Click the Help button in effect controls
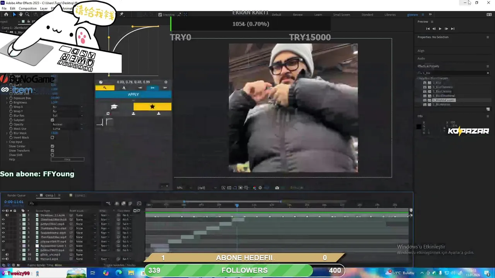 67,159
